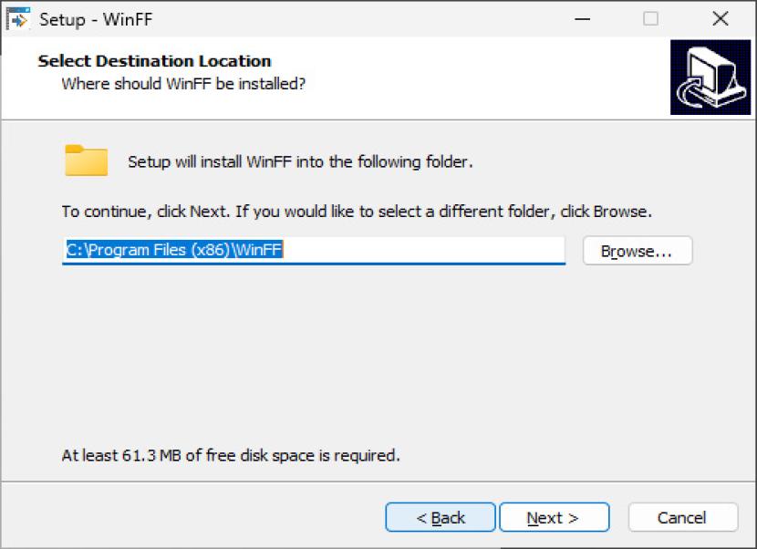Click the "Setup will install WinFF" message
The image size is (757, 549).
point(300,162)
